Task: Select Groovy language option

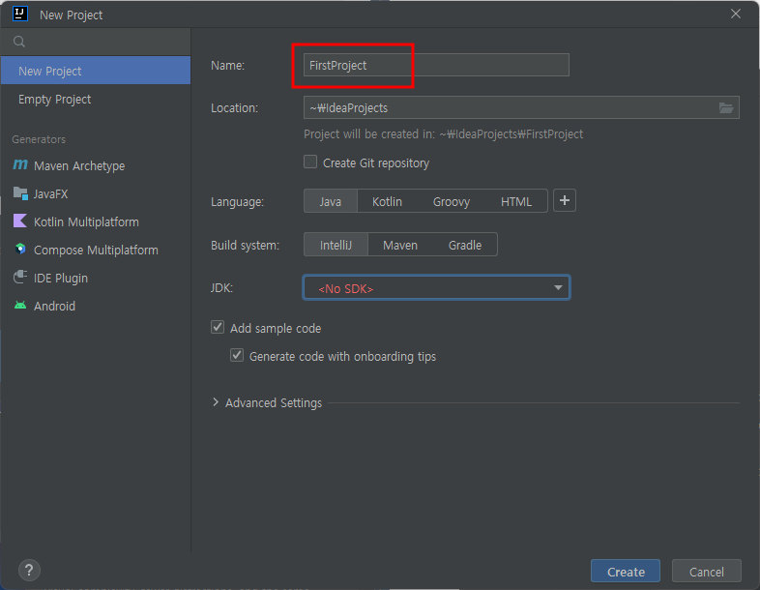Action: click(452, 201)
